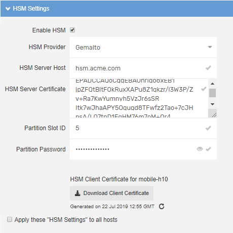Screen dimensions: 233x233
Task: Click the Partition Password field
Action: (143, 149)
